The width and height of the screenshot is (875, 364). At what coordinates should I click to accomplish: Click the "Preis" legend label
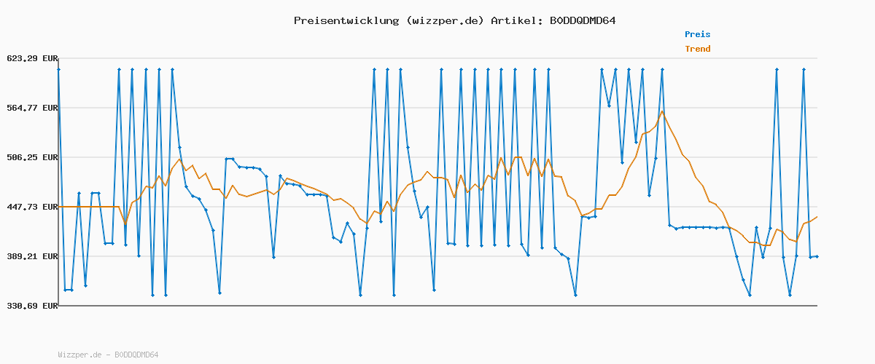pos(697,34)
